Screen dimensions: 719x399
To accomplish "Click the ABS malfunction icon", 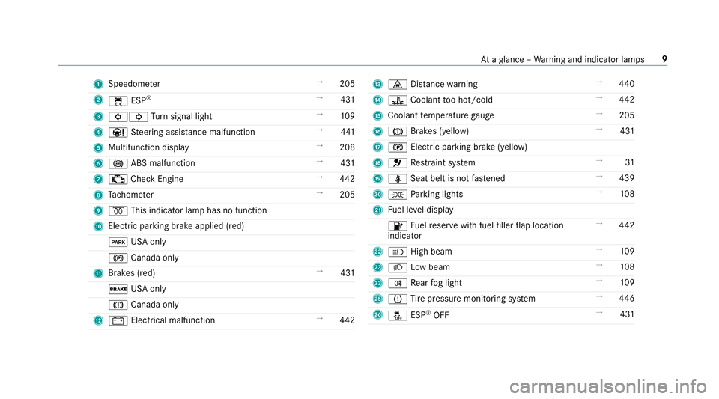I will [118, 163].
